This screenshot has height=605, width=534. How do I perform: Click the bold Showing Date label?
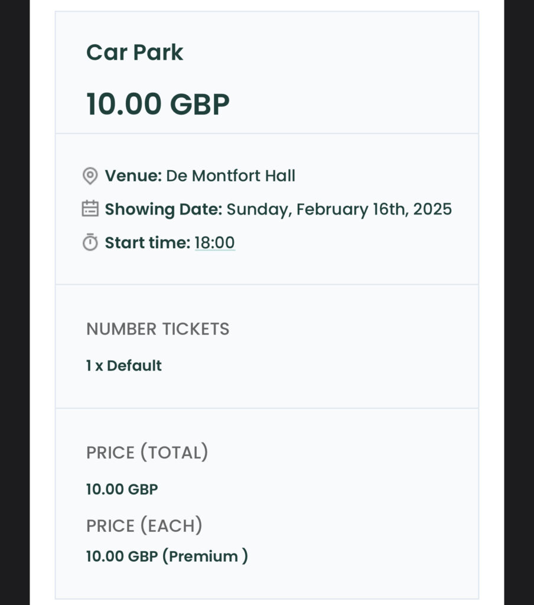tap(163, 209)
